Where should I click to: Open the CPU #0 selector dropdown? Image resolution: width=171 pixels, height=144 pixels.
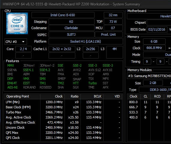point(16,42)
